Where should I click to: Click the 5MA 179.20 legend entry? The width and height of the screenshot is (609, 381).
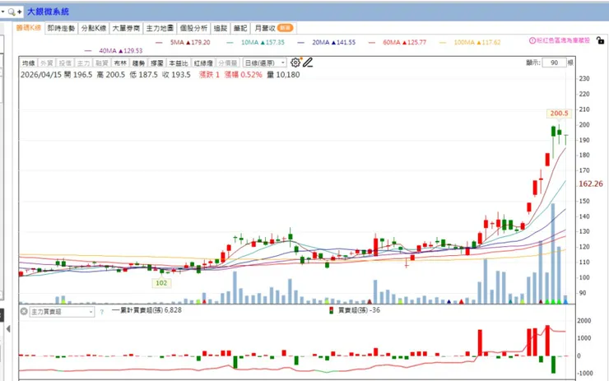point(183,42)
